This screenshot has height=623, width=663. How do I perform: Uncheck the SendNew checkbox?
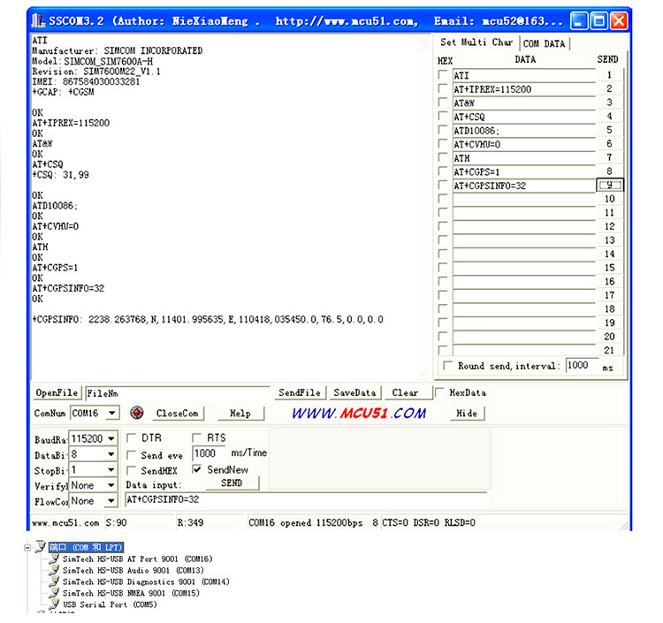[x=196, y=469]
